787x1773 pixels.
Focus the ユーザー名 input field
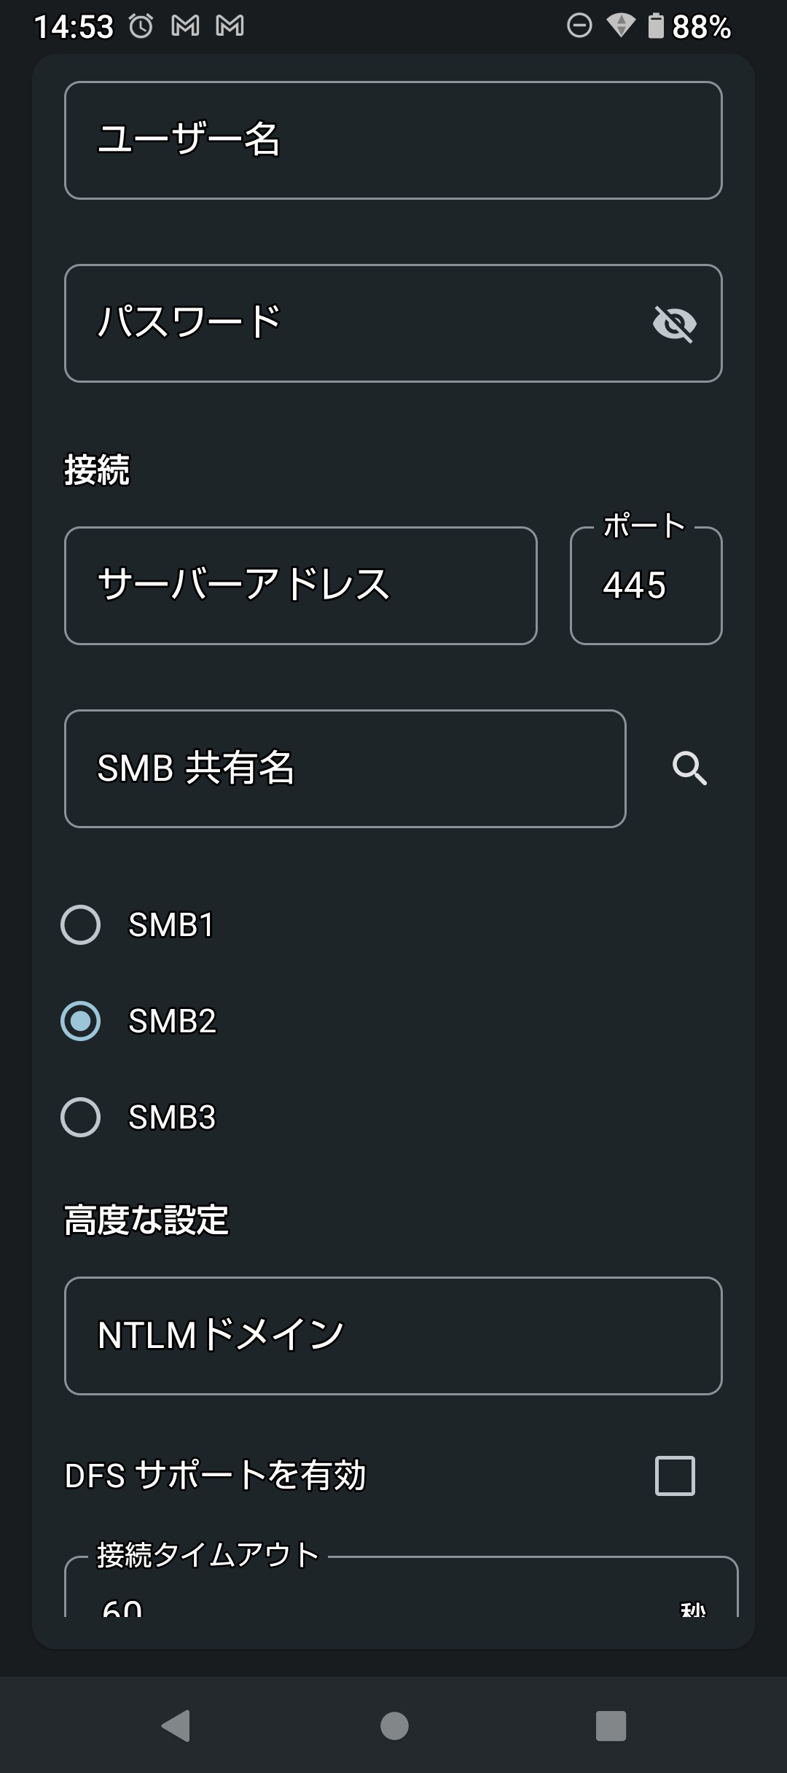click(393, 140)
